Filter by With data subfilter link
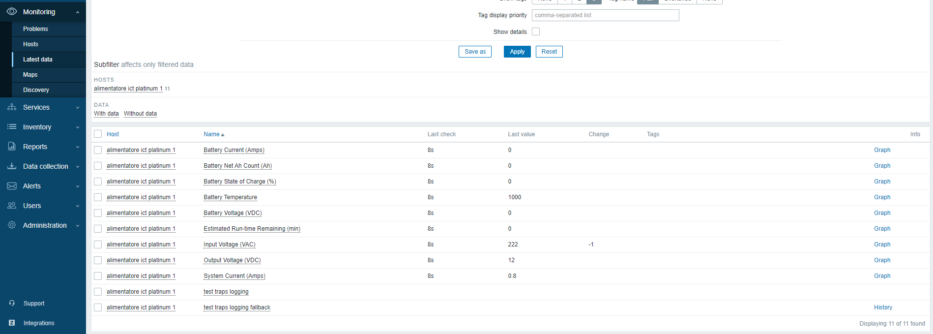 [106, 114]
